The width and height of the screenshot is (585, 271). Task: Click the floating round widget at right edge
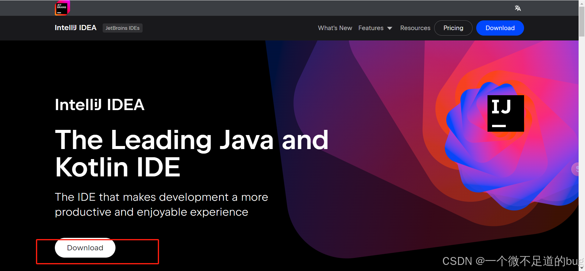click(x=575, y=169)
